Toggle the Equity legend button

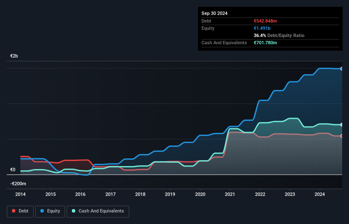tap(50, 211)
